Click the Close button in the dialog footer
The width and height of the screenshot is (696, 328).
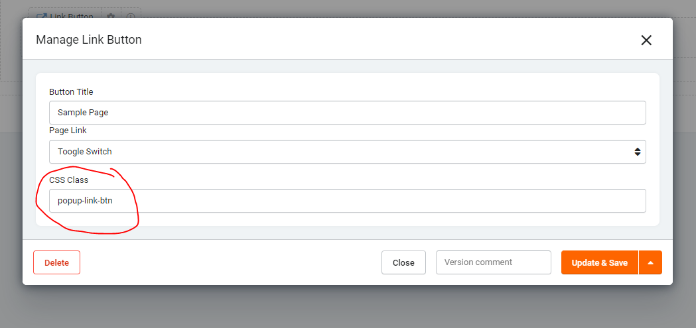click(x=403, y=262)
